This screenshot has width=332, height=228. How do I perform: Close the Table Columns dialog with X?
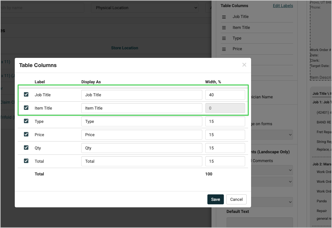pyautogui.click(x=244, y=65)
